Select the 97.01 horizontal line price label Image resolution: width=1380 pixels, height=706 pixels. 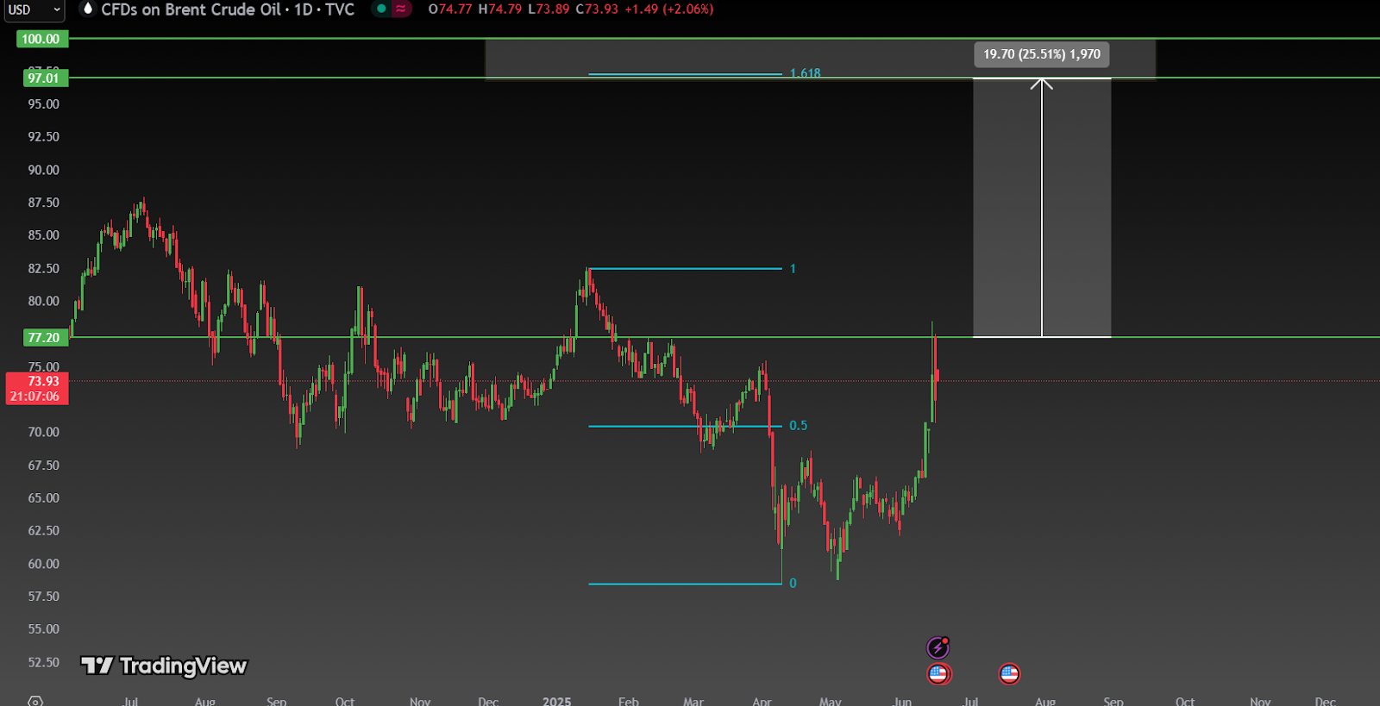(x=44, y=78)
